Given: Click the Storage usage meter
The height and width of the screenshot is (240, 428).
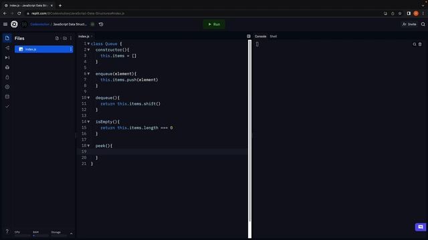Looking at the screenshot, I should (58, 233).
